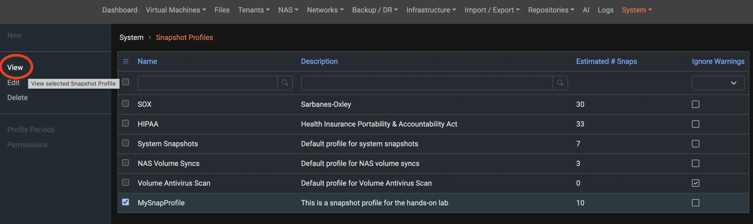Open the System menu in navigation bar
The height and width of the screenshot is (224, 753).
[637, 10]
